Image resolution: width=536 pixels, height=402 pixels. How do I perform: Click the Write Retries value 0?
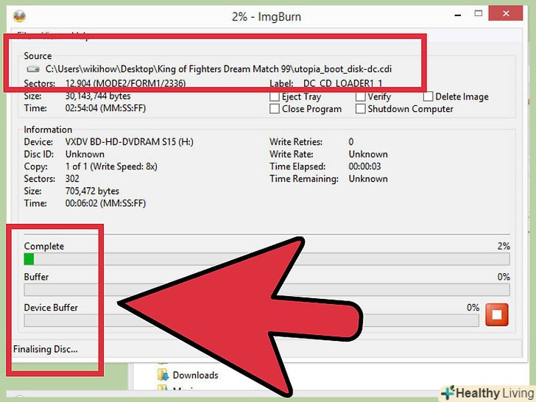tap(350, 142)
